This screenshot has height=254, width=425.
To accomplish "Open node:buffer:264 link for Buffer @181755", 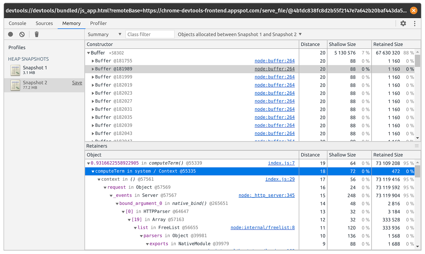I will pos(275,61).
